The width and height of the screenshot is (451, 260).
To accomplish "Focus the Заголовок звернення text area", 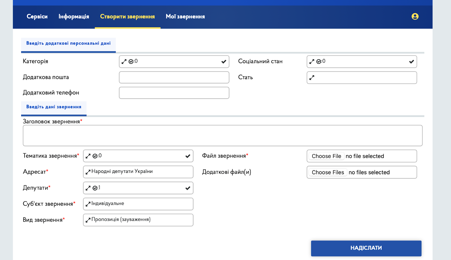I will 222,136.
